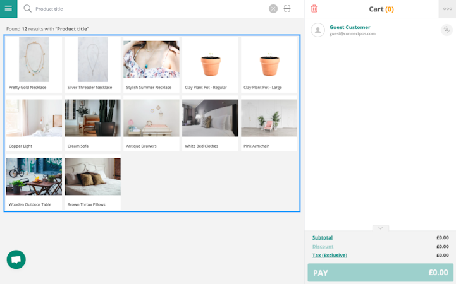Clear the product search field
Viewport: 456px width, 284px height.
click(x=273, y=9)
